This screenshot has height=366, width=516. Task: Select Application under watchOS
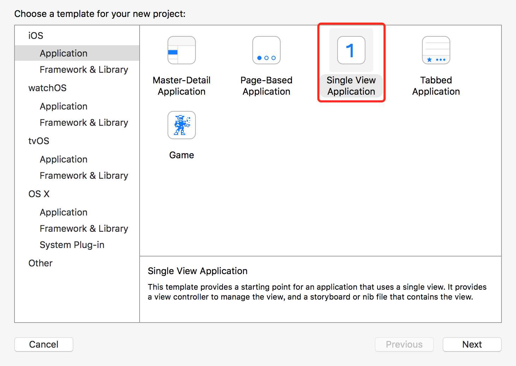coord(64,106)
